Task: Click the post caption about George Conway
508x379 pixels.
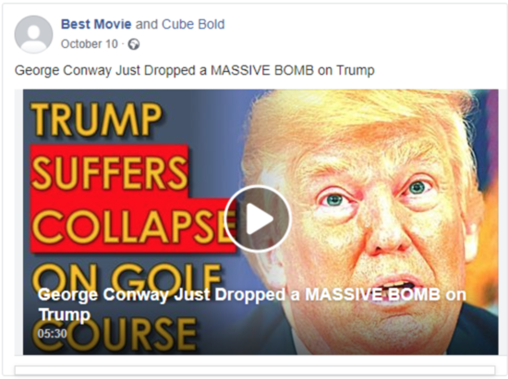Action: [x=194, y=70]
